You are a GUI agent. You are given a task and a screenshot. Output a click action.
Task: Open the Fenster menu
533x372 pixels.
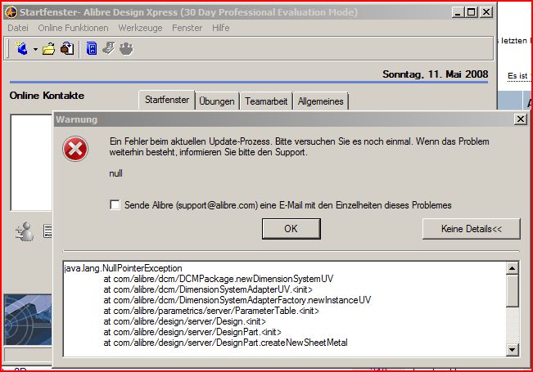pyautogui.click(x=187, y=28)
